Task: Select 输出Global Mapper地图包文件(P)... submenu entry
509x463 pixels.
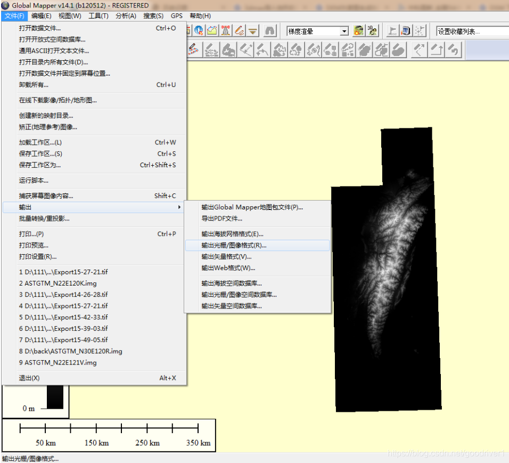Action: click(257, 207)
